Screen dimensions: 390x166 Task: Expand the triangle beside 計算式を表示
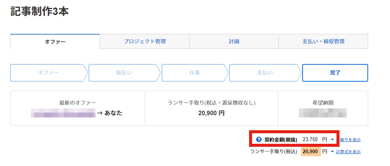(x=333, y=152)
